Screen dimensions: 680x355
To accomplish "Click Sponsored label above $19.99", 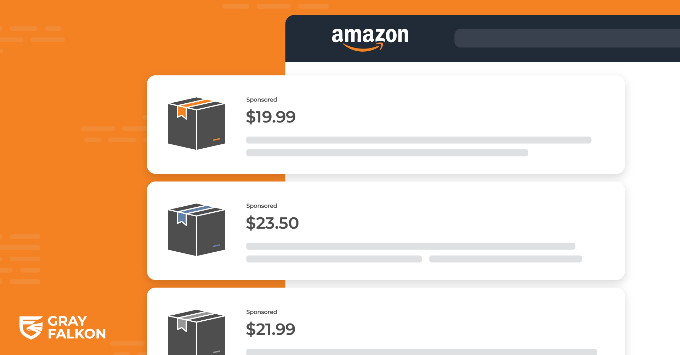I will pos(261,100).
